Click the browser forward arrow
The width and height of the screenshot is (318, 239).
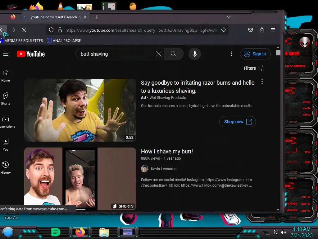tap(13, 30)
